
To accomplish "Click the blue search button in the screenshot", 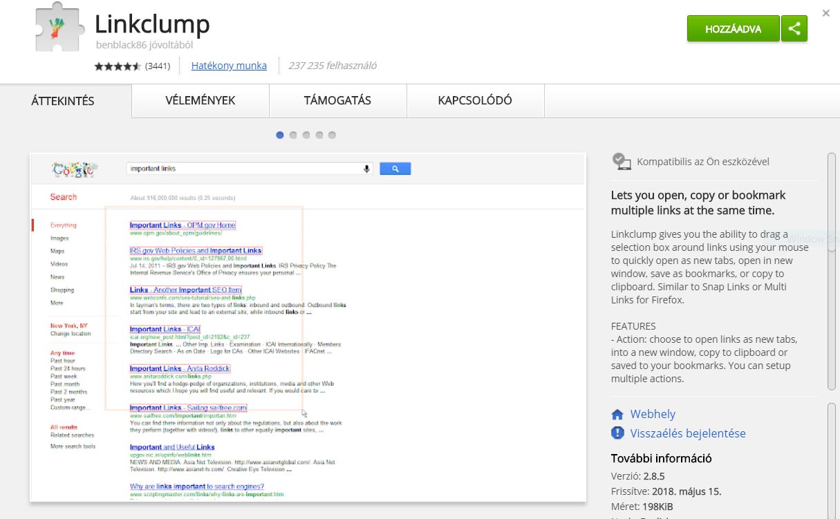I will [x=395, y=169].
